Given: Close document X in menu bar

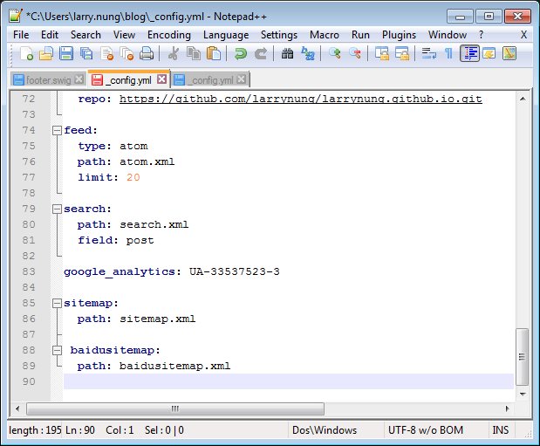Looking at the screenshot, I should pos(523,35).
